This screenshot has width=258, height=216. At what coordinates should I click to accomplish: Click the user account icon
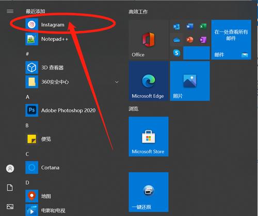tap(10, 169)
